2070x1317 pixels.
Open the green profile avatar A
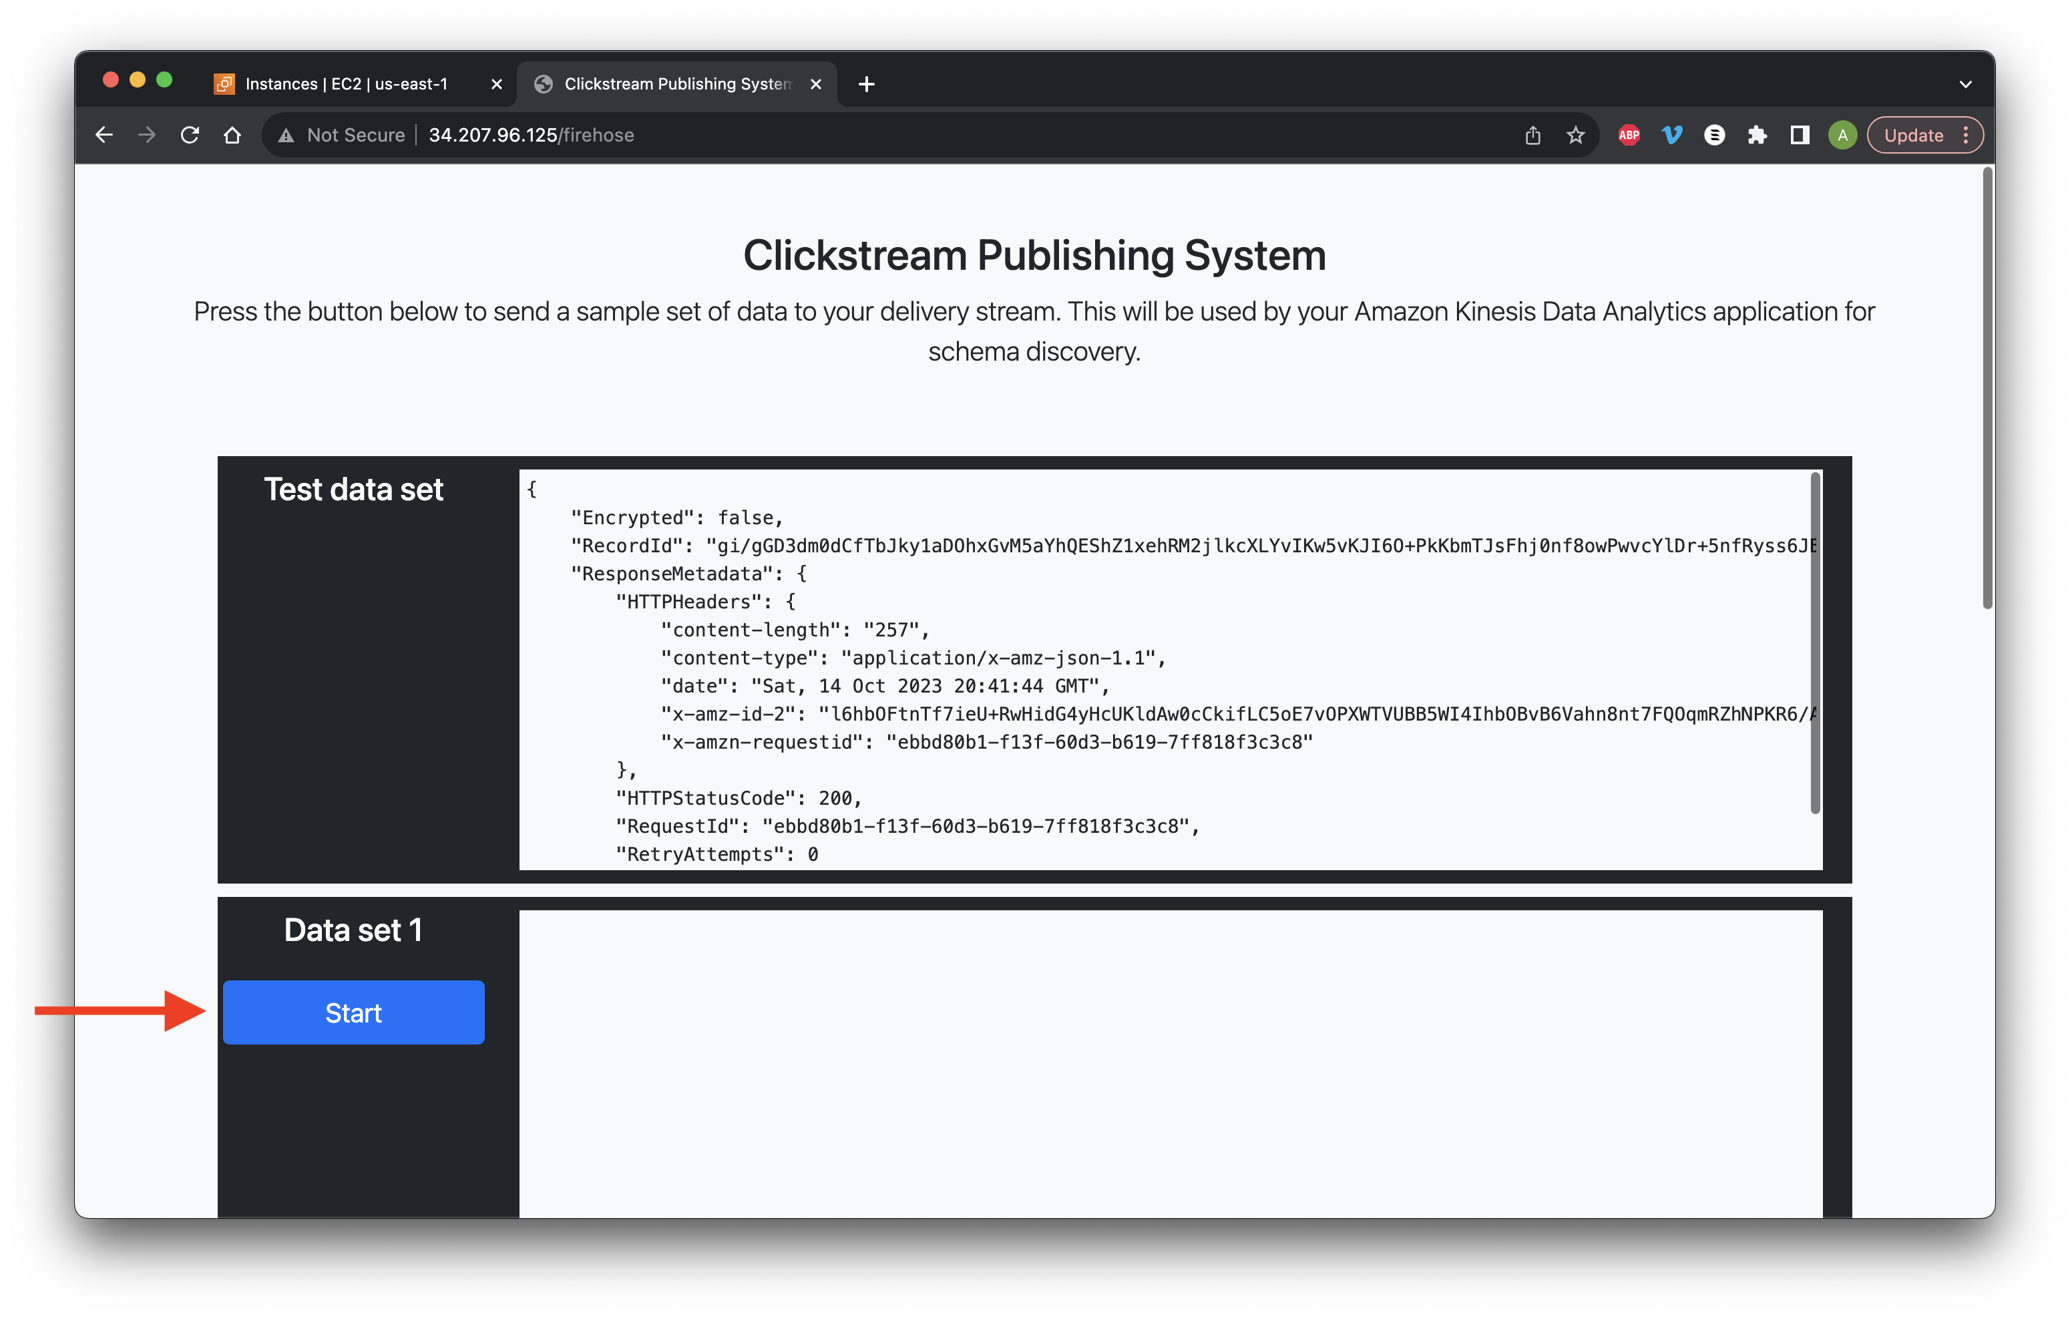click(1842, 135)
